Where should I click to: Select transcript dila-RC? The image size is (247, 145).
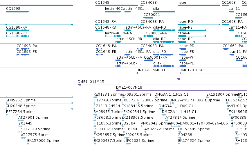[159, 39]
